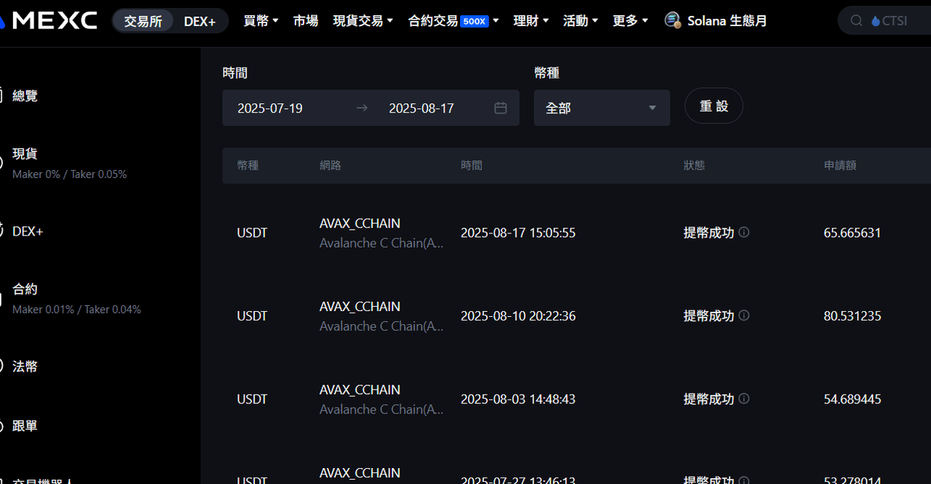This screenshot has width=931, height=484.
Task: Open the Solana 生態月 globe icon
Action: tap(673, 20)
